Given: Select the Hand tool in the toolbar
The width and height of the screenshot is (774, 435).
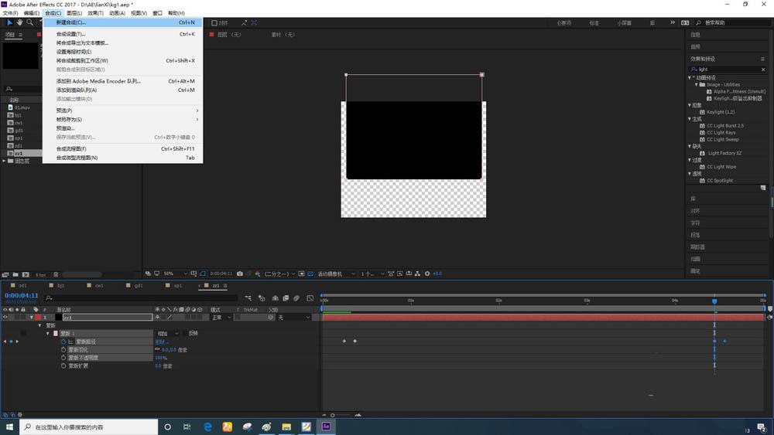Looking at the screenshot, I should 20,23.
